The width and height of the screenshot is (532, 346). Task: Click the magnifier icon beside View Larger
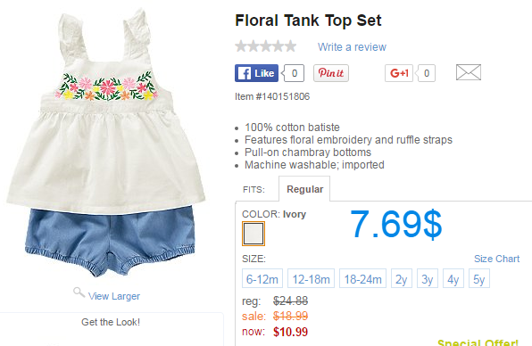pyautogui.click(x=79, y=292)
